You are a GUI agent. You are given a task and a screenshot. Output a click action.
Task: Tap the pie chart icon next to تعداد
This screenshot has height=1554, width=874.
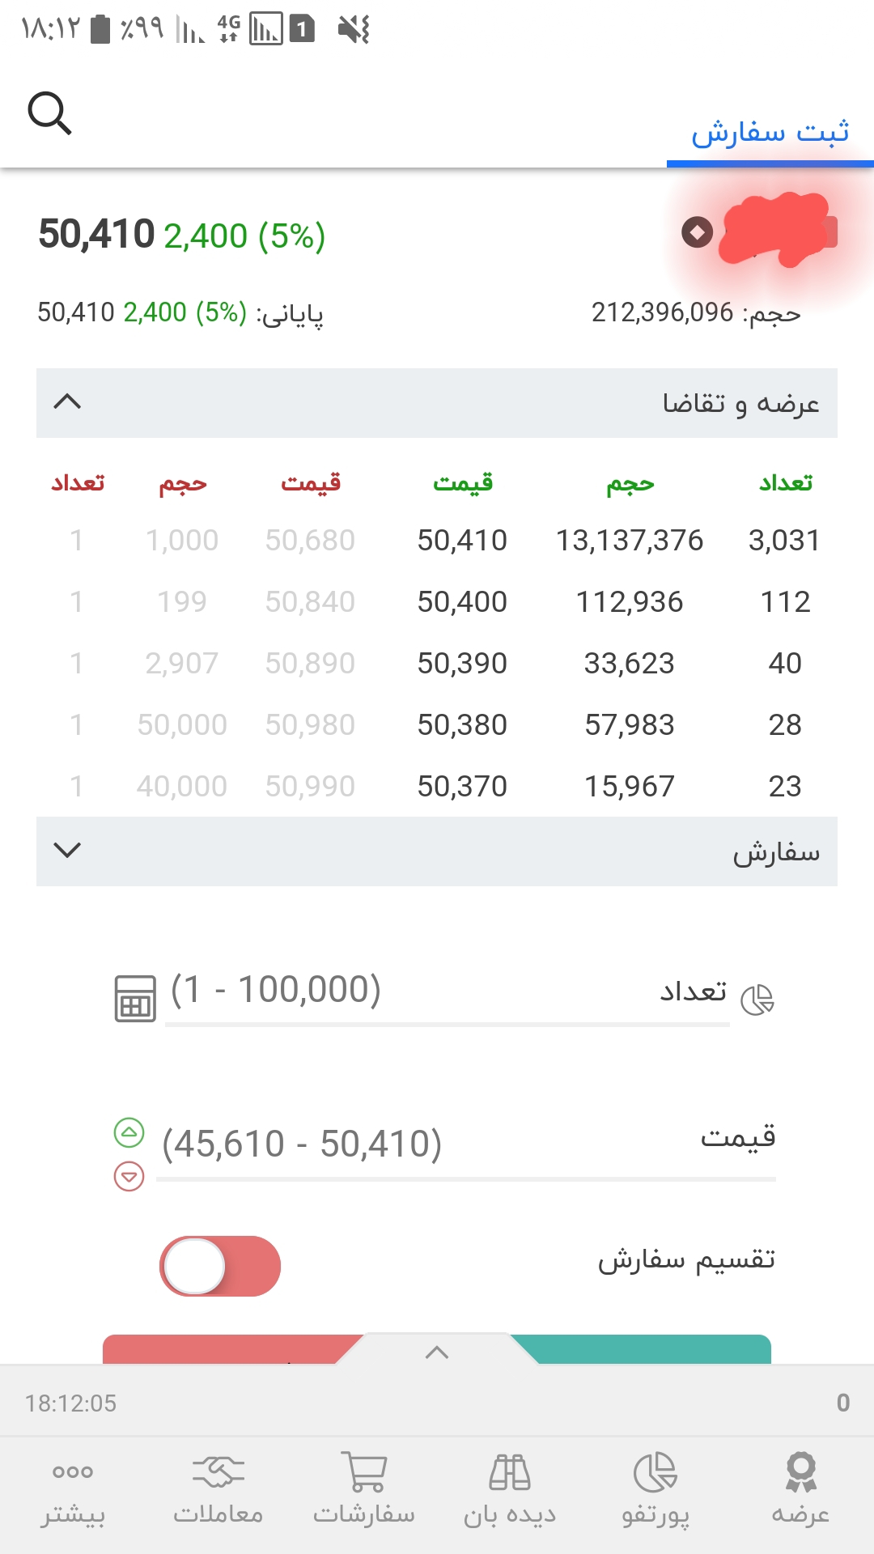click(x=757, y=1000)
